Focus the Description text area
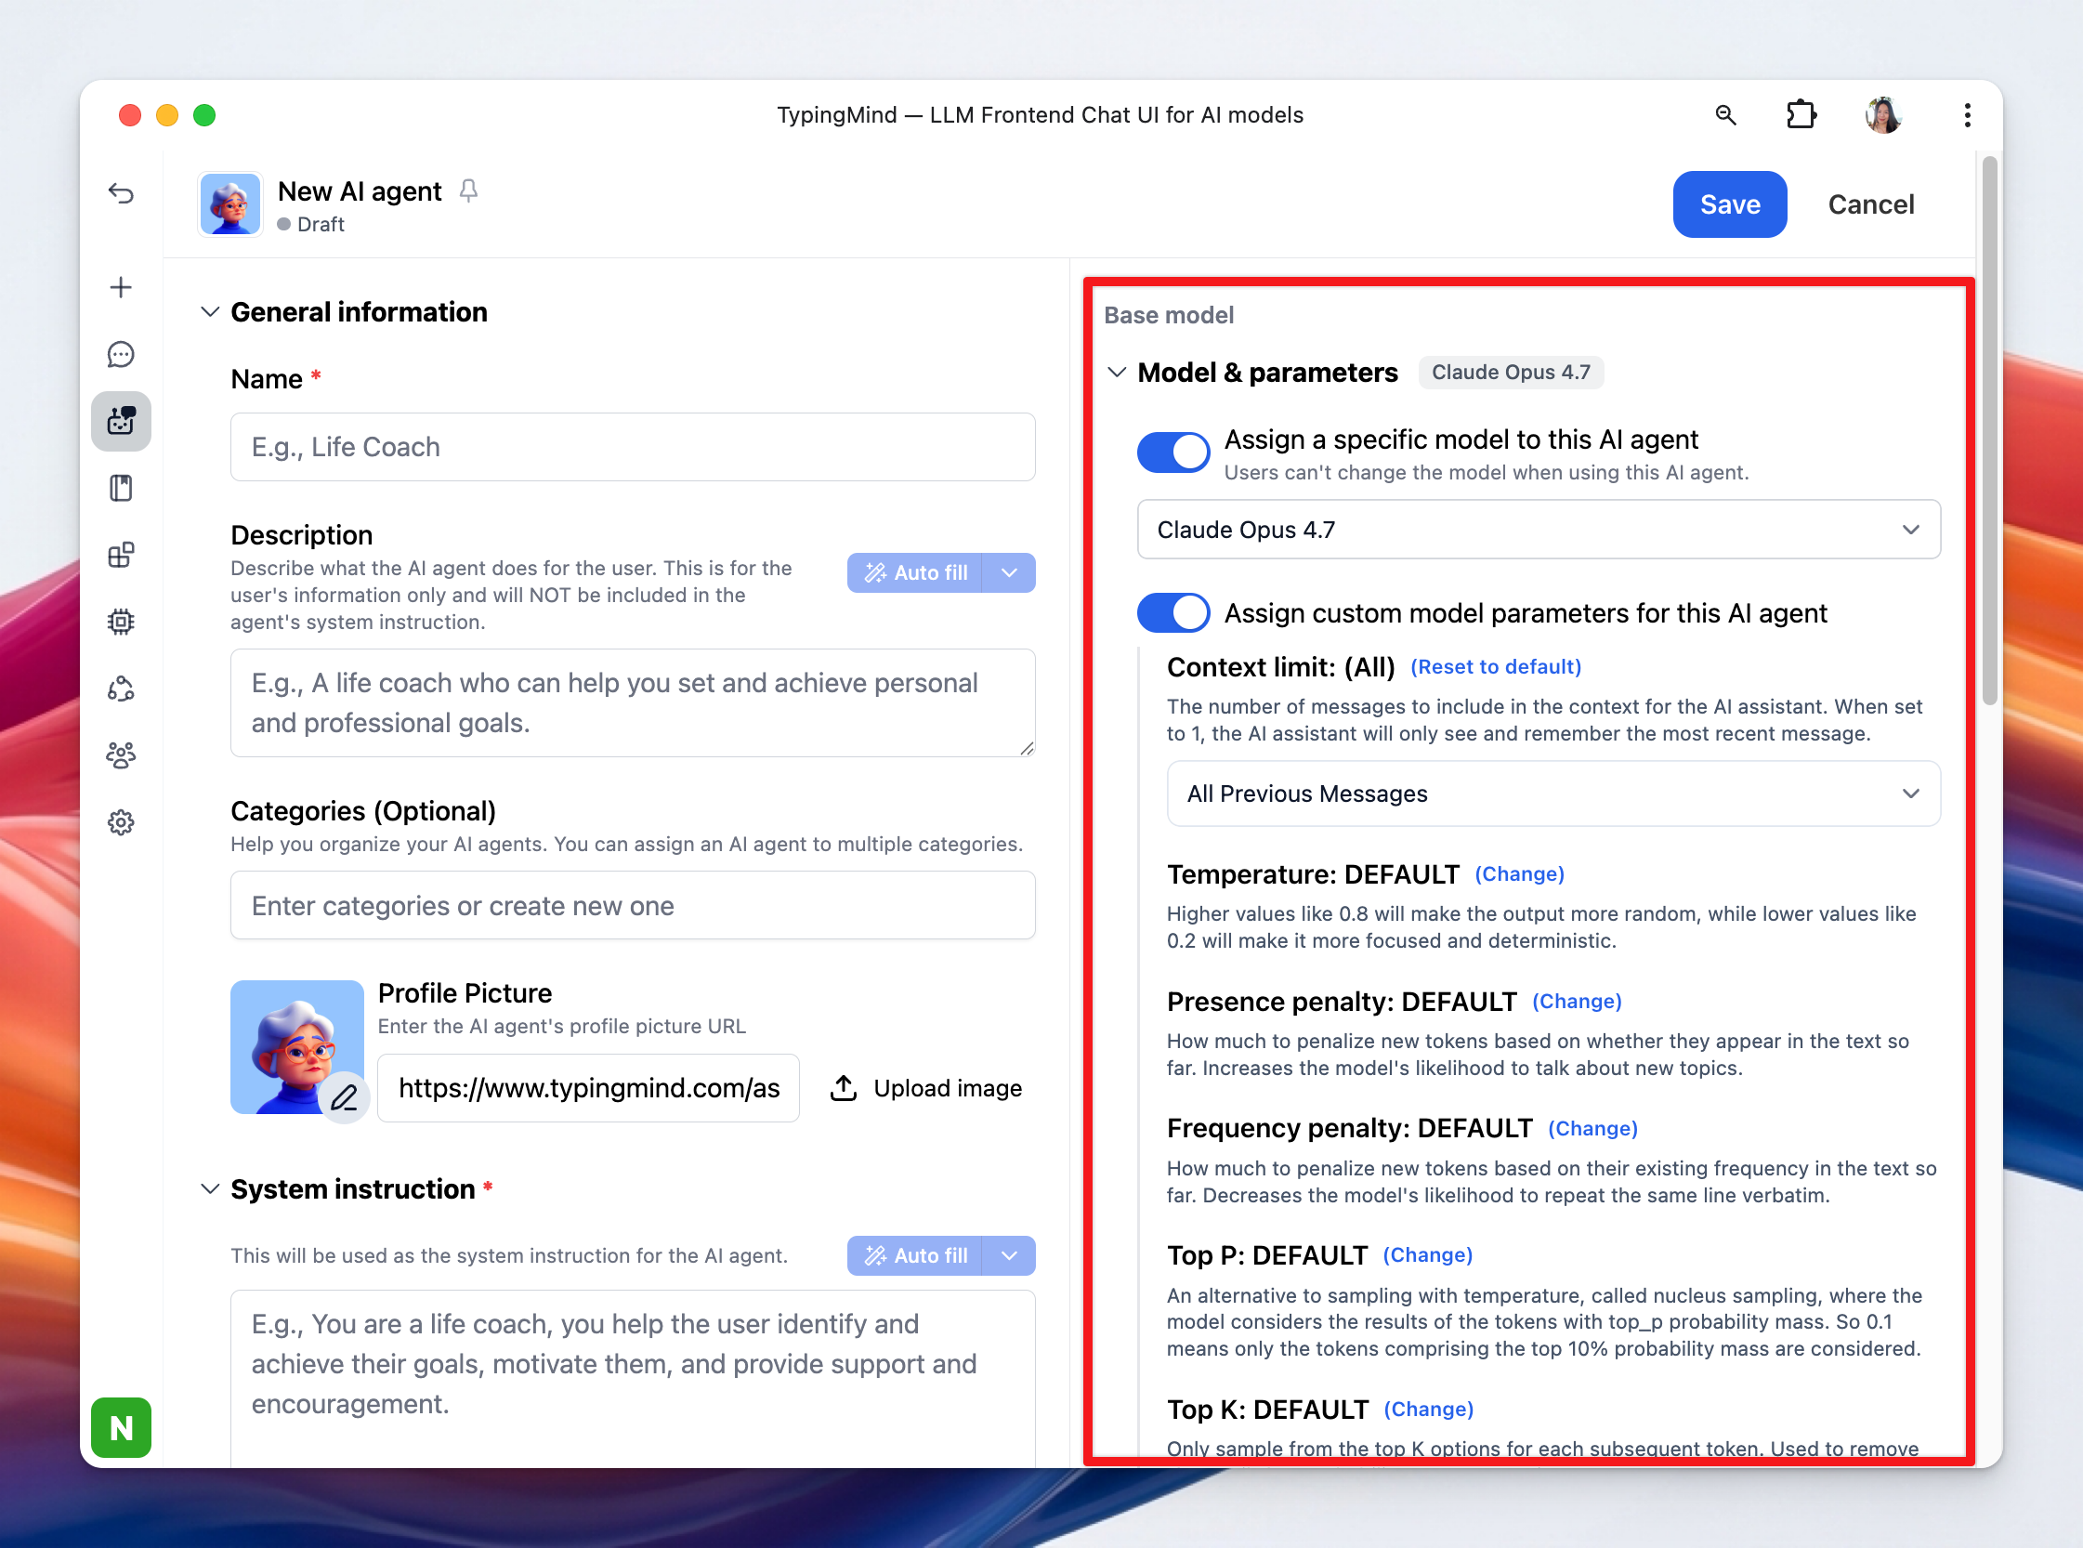2083x1548 pixels. click(634, 702)
